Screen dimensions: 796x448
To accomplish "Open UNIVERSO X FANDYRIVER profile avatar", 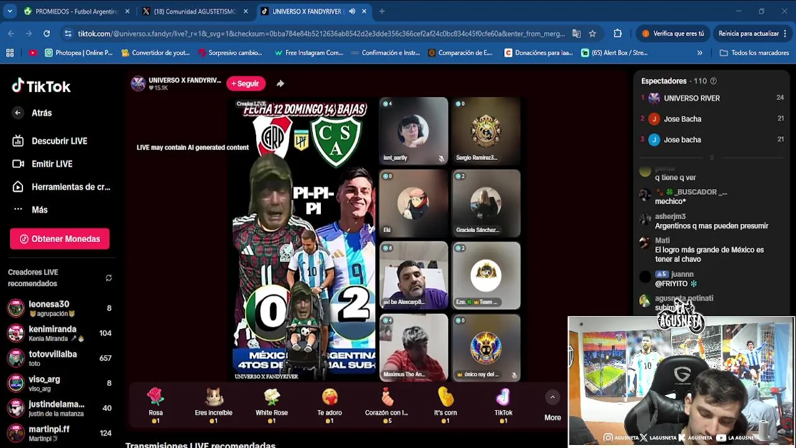I will pos(138,83).
